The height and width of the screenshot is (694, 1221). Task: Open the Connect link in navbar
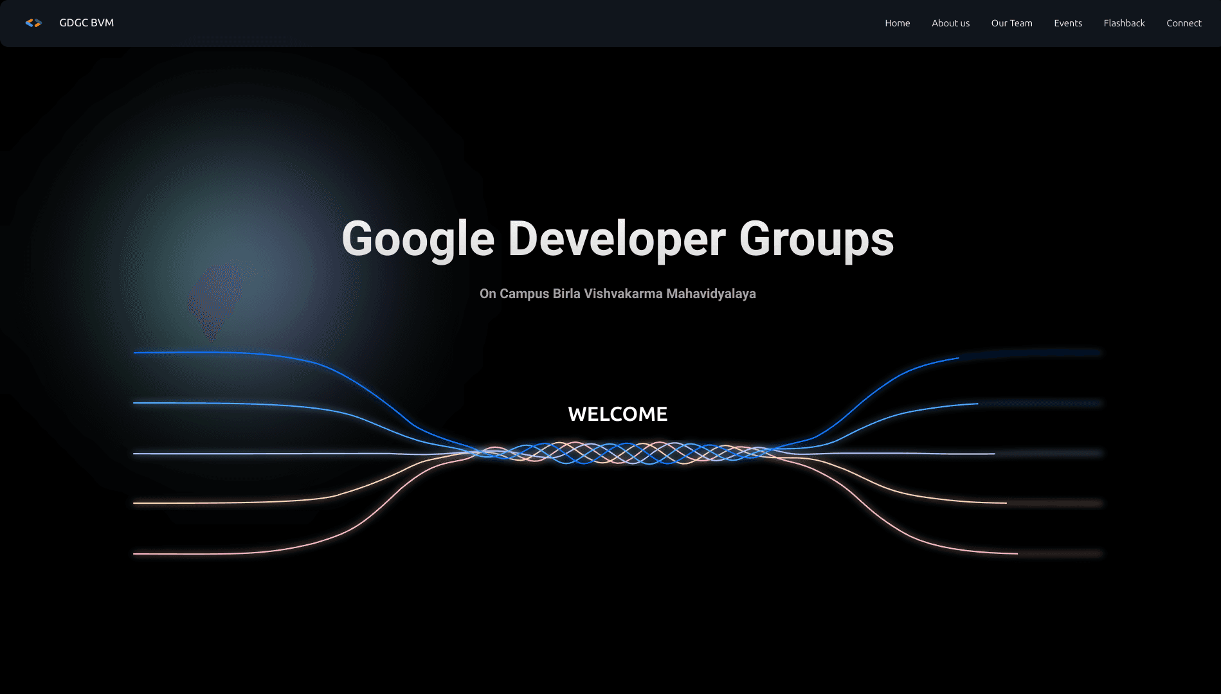[1184, 23]
